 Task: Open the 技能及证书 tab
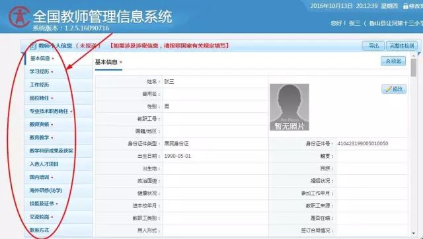click(x=59, y=203)
